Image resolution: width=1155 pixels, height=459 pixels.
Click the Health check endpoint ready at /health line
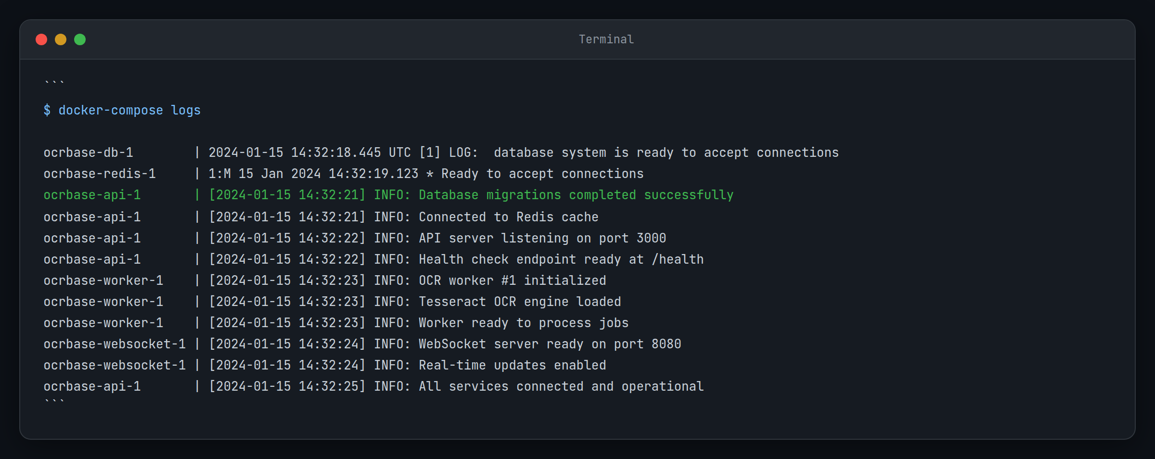tap(561, 259)
